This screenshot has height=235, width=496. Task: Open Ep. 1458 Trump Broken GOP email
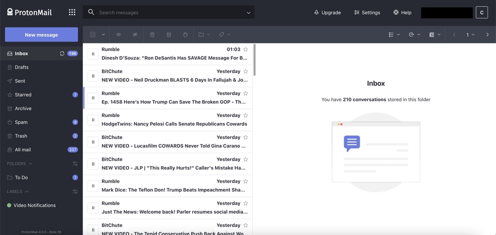[x=168, y=98]
